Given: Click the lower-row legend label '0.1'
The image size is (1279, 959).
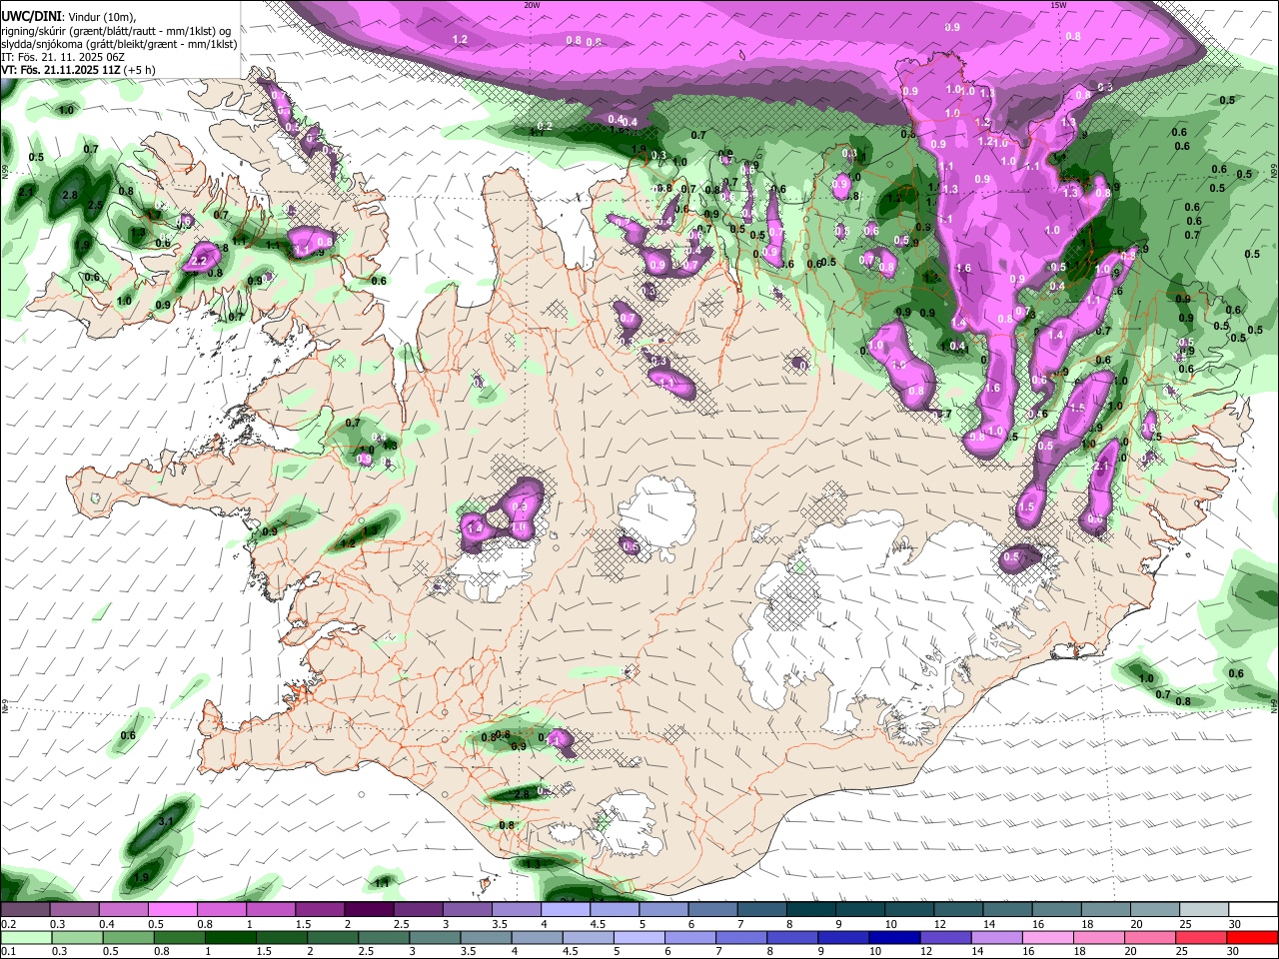Looking at the screenshot, I should (x=10, y=951).
